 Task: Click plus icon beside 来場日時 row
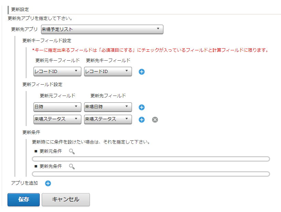[142, 107]
